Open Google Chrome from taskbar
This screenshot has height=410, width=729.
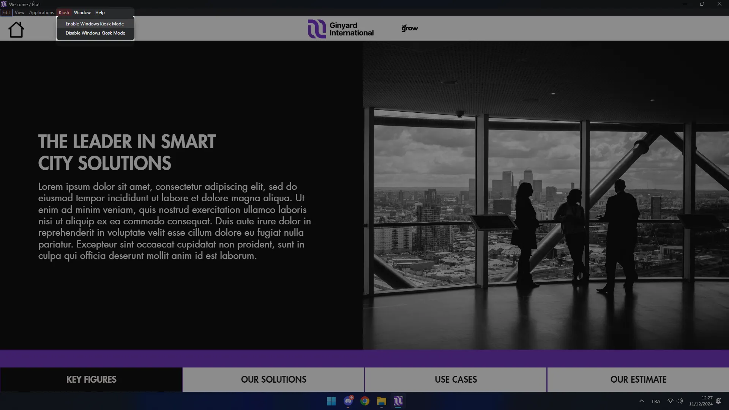365,401
